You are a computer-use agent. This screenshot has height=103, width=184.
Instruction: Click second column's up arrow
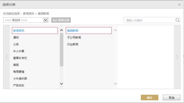tap(115, 30)
